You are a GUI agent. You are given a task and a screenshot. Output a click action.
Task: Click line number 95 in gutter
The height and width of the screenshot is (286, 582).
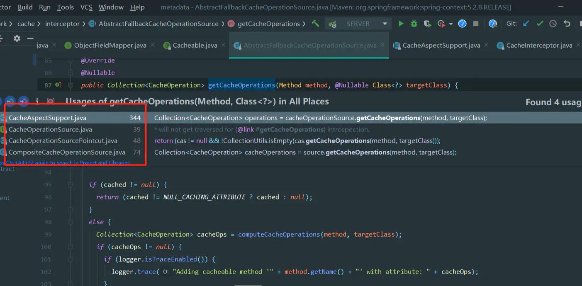(48, 184)
